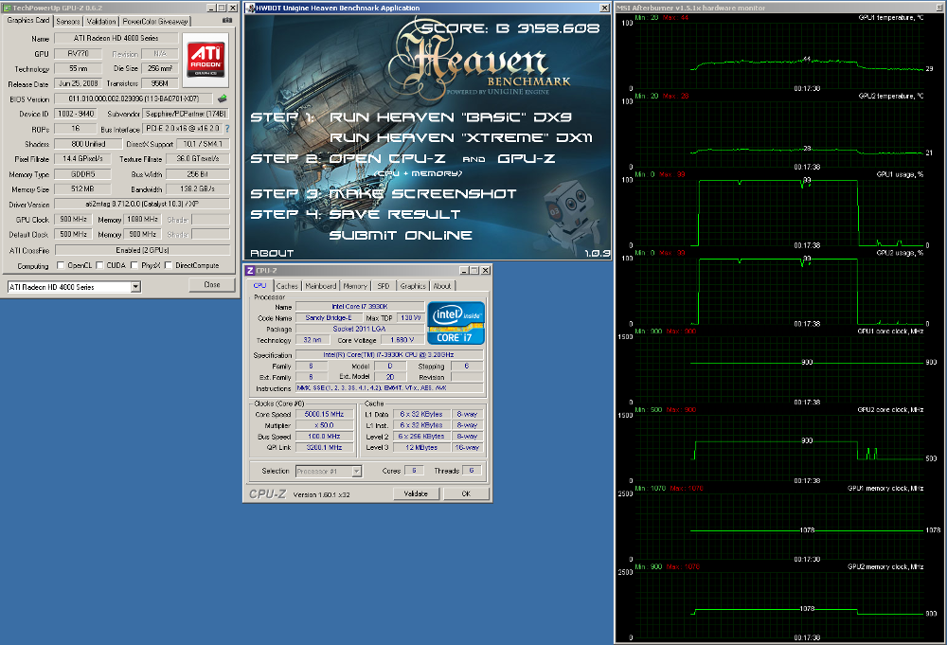Open the CPU-Z Memory tab
The width and height of the screenshot is (947, 645).
point(355,286)
